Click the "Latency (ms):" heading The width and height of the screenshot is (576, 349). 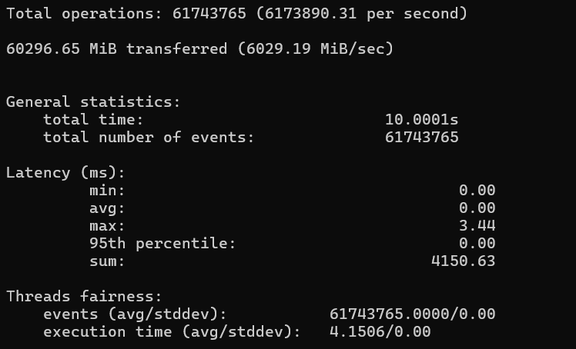click(65, 172)
